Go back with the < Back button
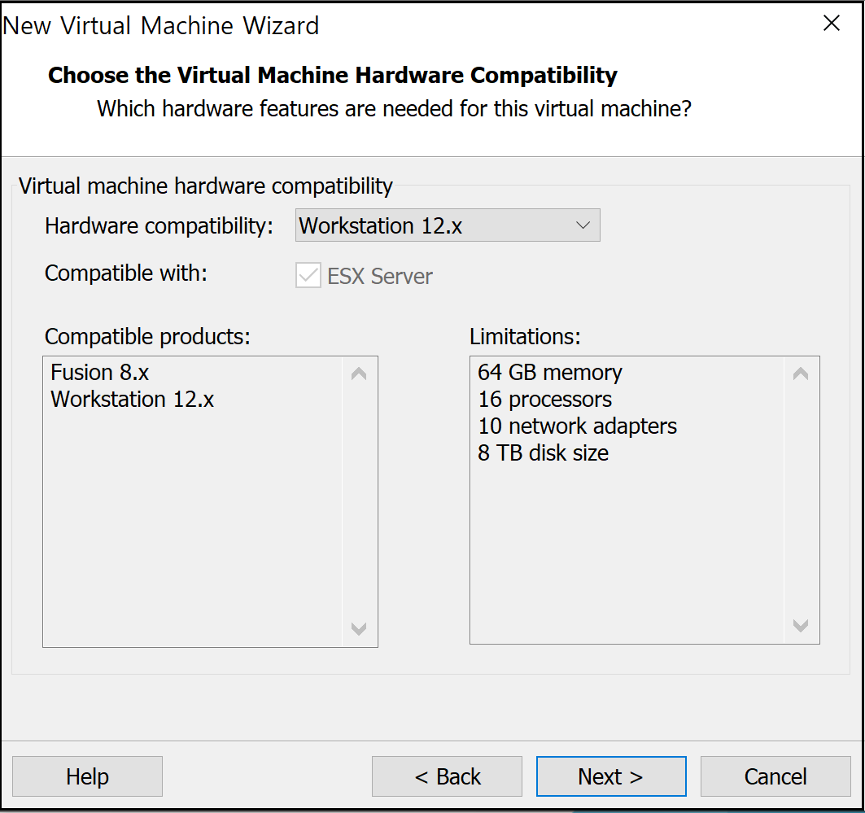865x813 pixels. tap(447, 776)
